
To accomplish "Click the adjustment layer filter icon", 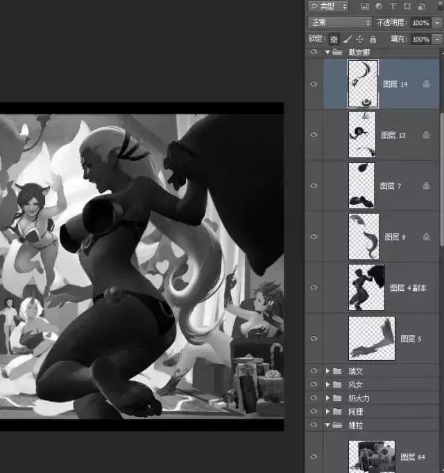I will point(379,6).
